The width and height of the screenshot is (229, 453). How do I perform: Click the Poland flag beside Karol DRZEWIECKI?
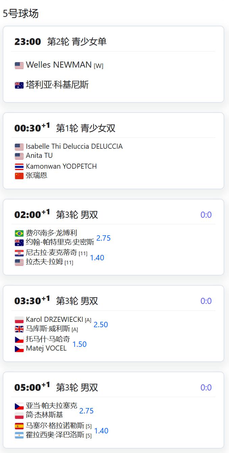point(19,320)
